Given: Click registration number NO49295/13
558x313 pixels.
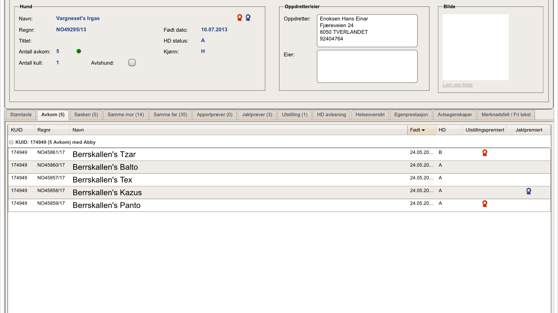Looking at the screenshot, I should [71, 30].
